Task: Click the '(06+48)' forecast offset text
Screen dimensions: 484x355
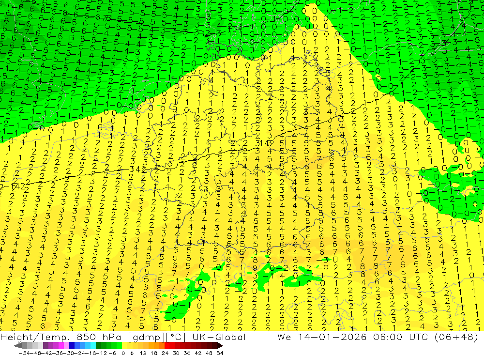Action: (456, 337)
